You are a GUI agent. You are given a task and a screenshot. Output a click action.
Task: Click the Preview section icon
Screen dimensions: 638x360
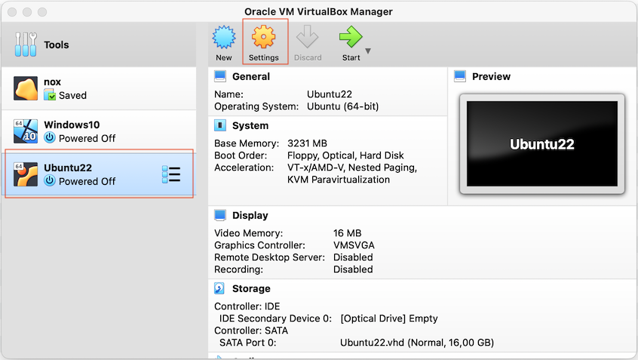tap(460, 76)
